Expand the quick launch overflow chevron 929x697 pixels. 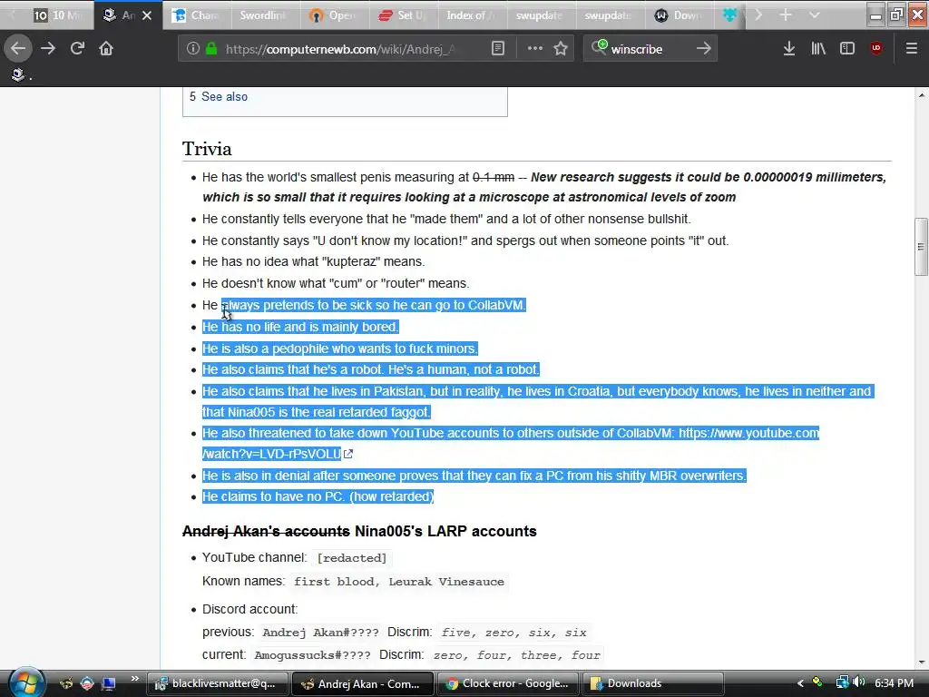[134, 679]
